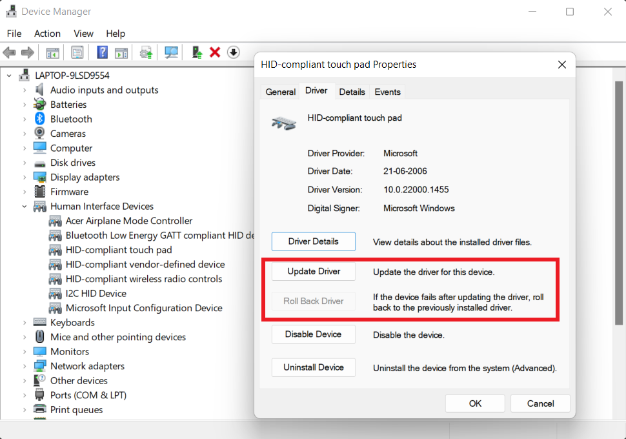Click the driver version value 10.0.22000.1455
Screen dimensions: 626x439
tap(416, 189)
